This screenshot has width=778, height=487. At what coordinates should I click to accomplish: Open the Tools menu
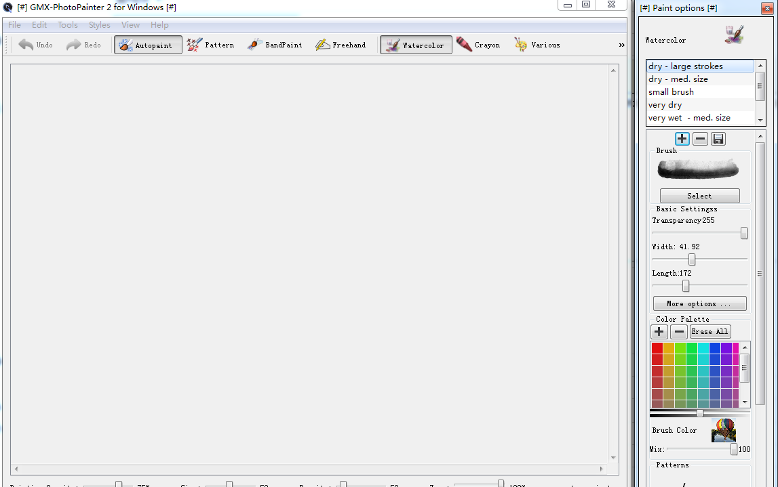[67, 25]
